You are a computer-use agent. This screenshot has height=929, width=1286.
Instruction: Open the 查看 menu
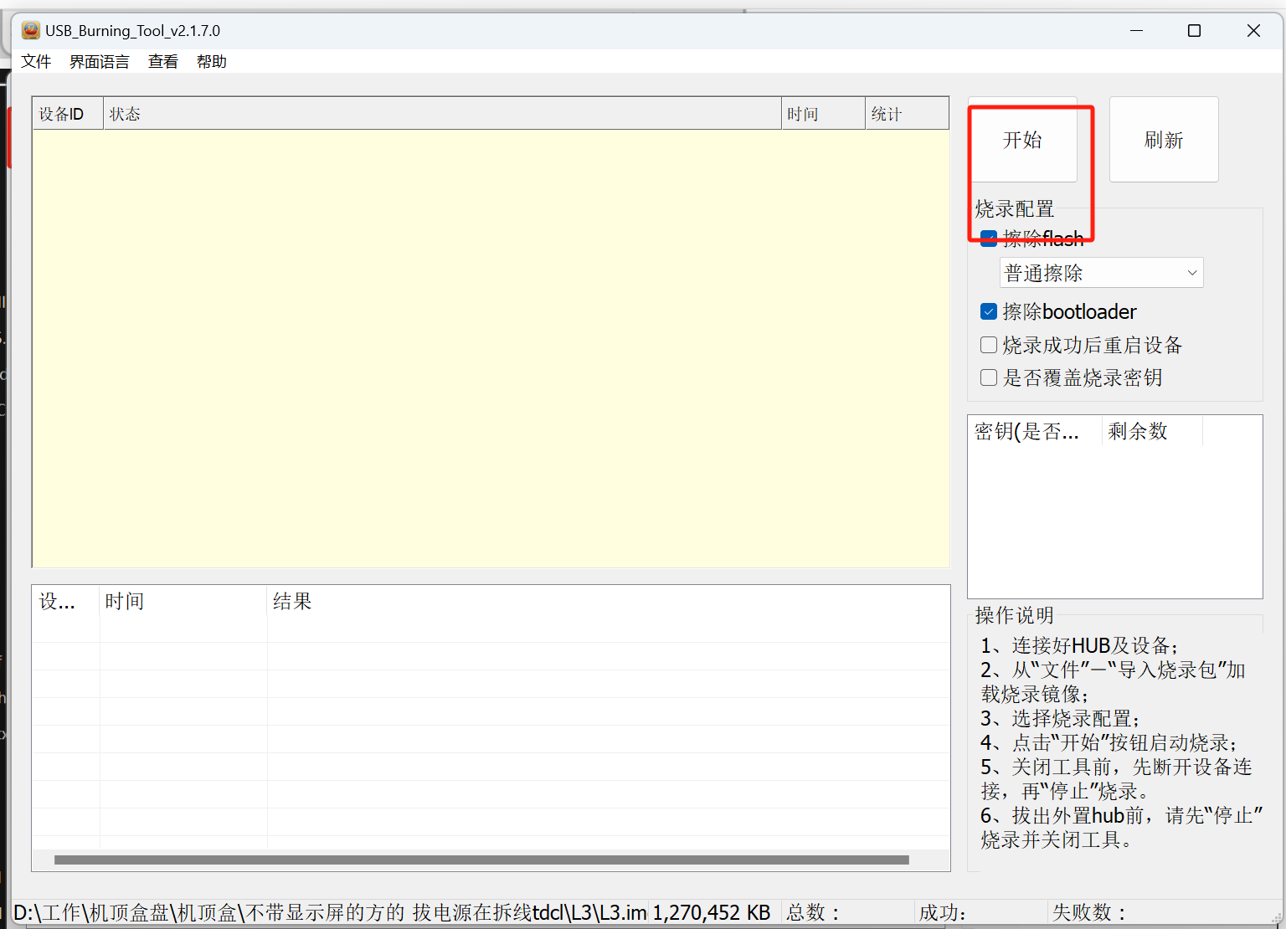pos(162,62)
